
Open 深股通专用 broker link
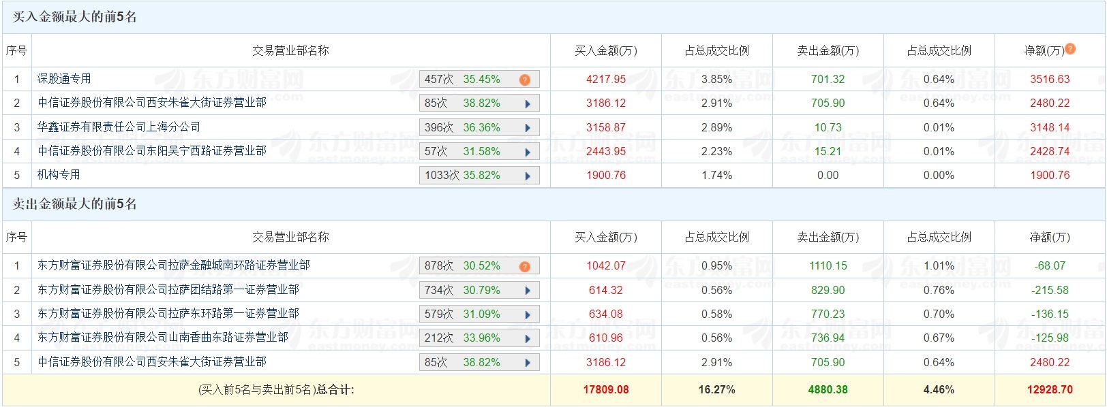(x=64, y=79)
